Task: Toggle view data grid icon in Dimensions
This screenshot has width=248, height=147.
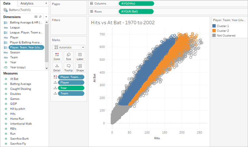Action: pos(36,17)
